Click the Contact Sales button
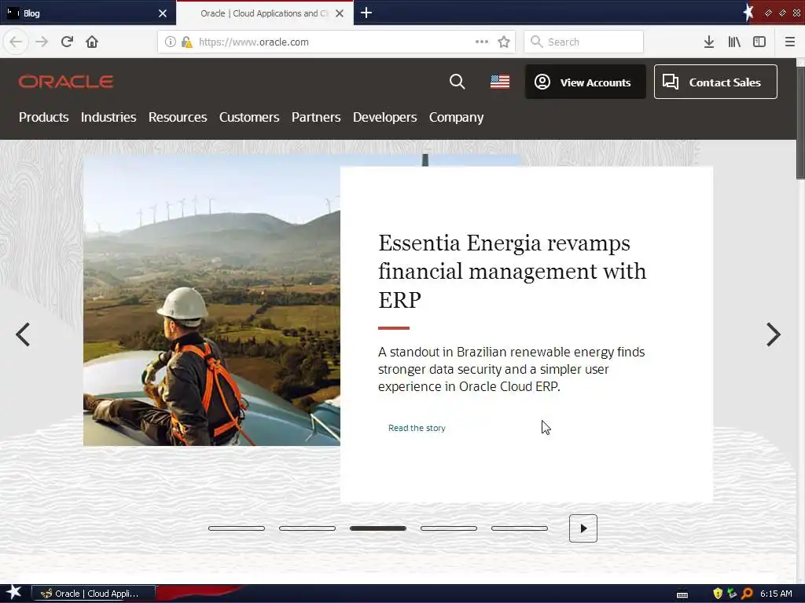The height and width of the screenshot is (603, 805). [x=715, y=82]
